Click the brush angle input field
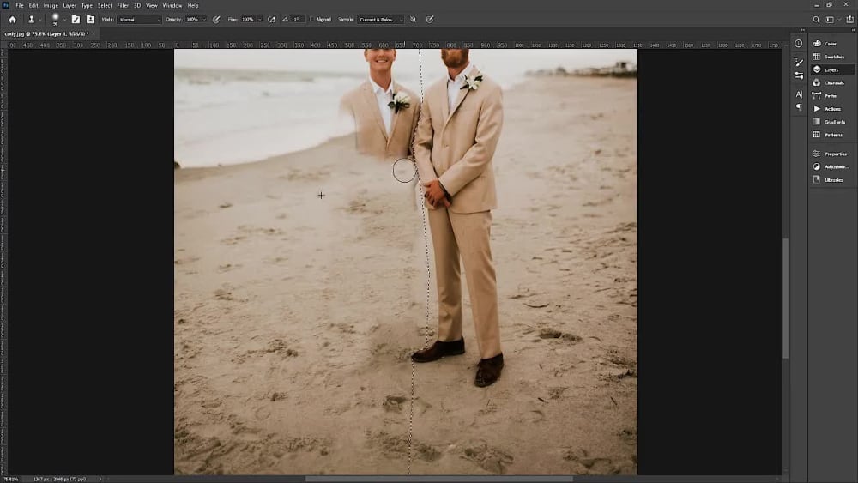Screen dimensions: 858x483 click(x=297, y=19)
